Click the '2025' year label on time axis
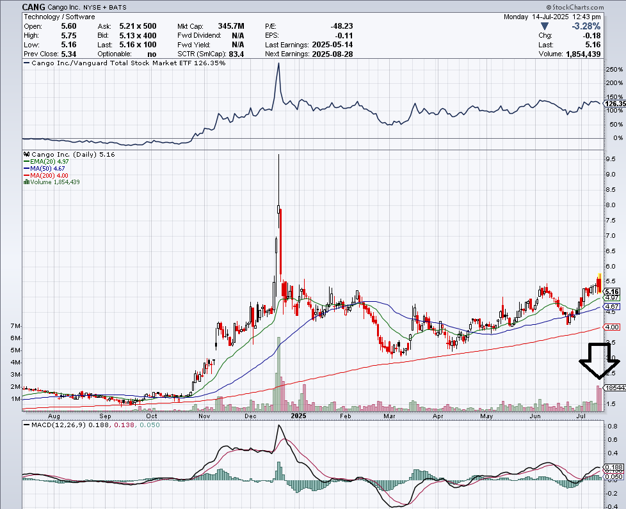 point(299,416)
